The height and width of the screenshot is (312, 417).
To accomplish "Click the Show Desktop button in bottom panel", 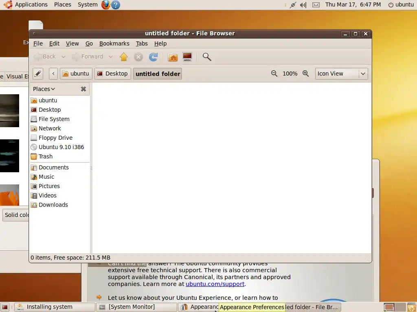I will [5, 307].
